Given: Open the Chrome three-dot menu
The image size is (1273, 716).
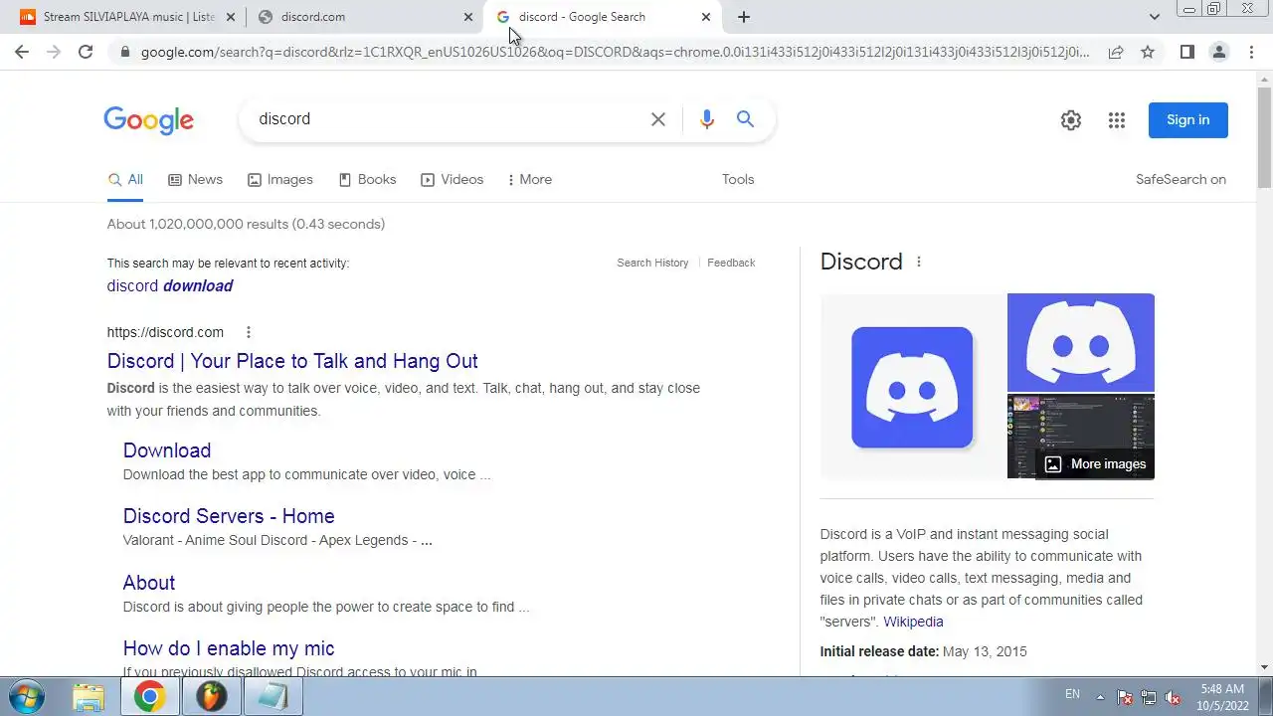Looking at the screenshot, I should (1251, 52).
